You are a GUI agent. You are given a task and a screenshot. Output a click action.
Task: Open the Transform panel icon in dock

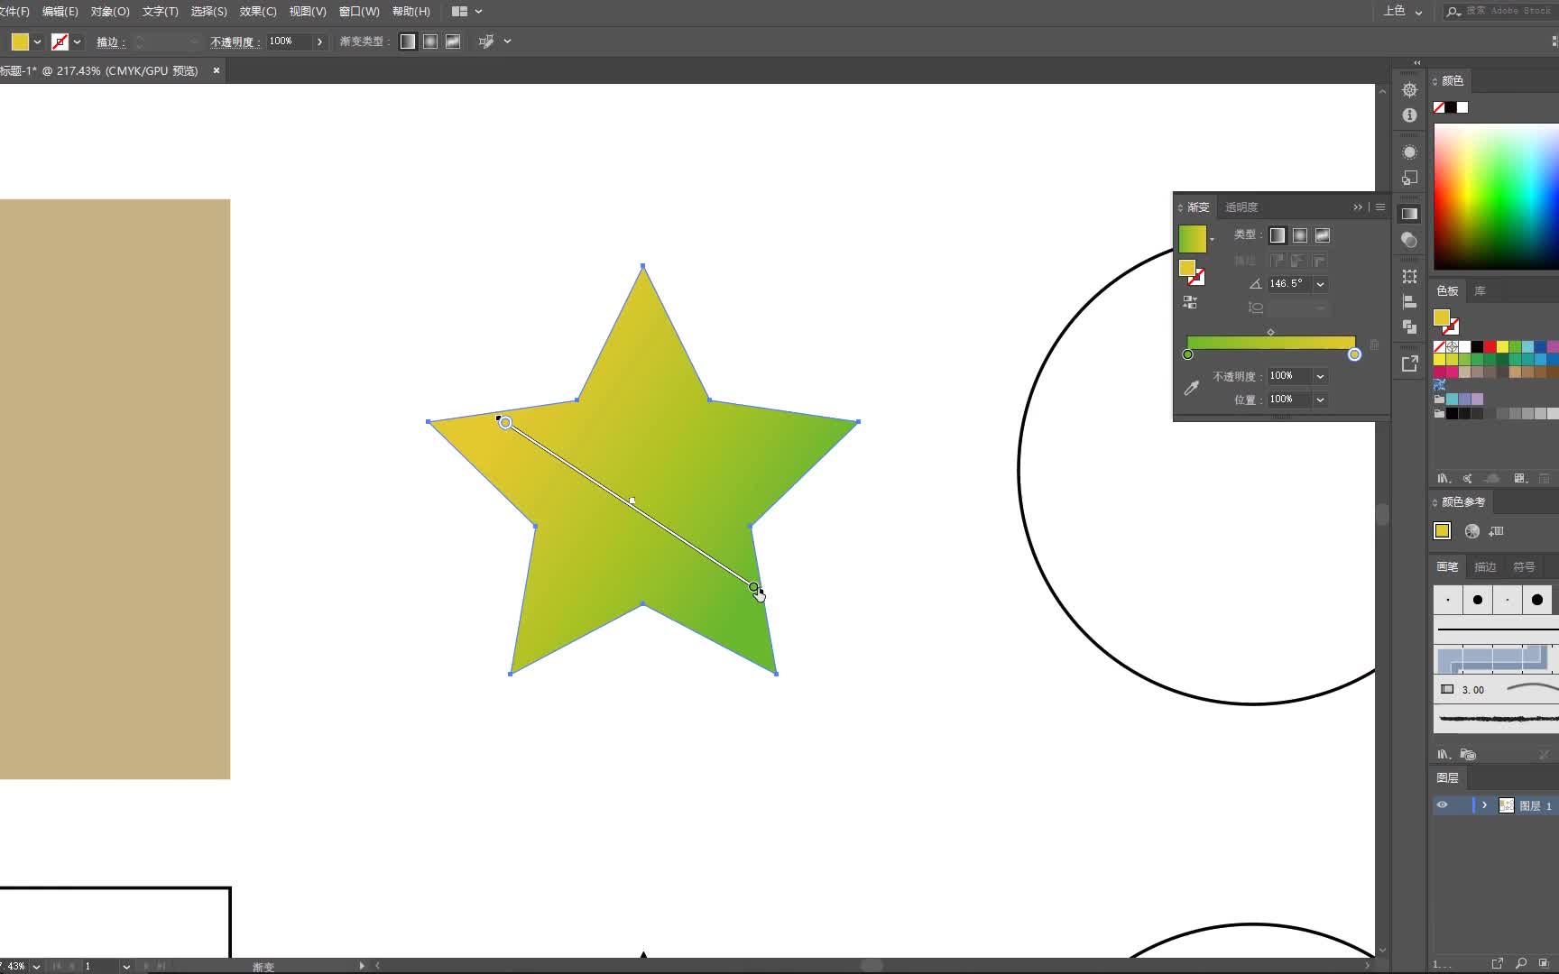[x=1409, y=276]
